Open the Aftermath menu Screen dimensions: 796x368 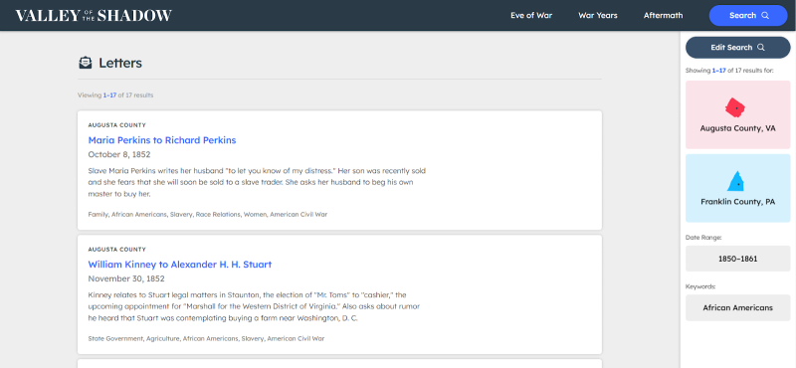tap(663, 15)
